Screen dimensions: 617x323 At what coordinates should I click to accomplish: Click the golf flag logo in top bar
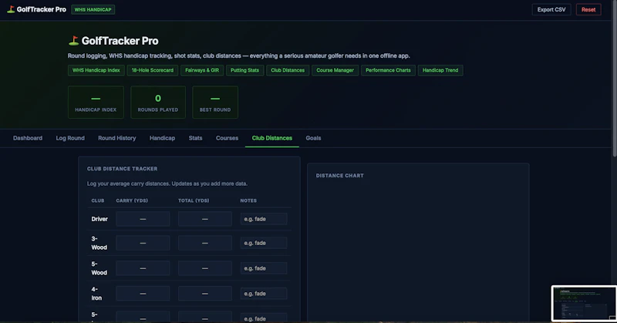pos(11,9)
